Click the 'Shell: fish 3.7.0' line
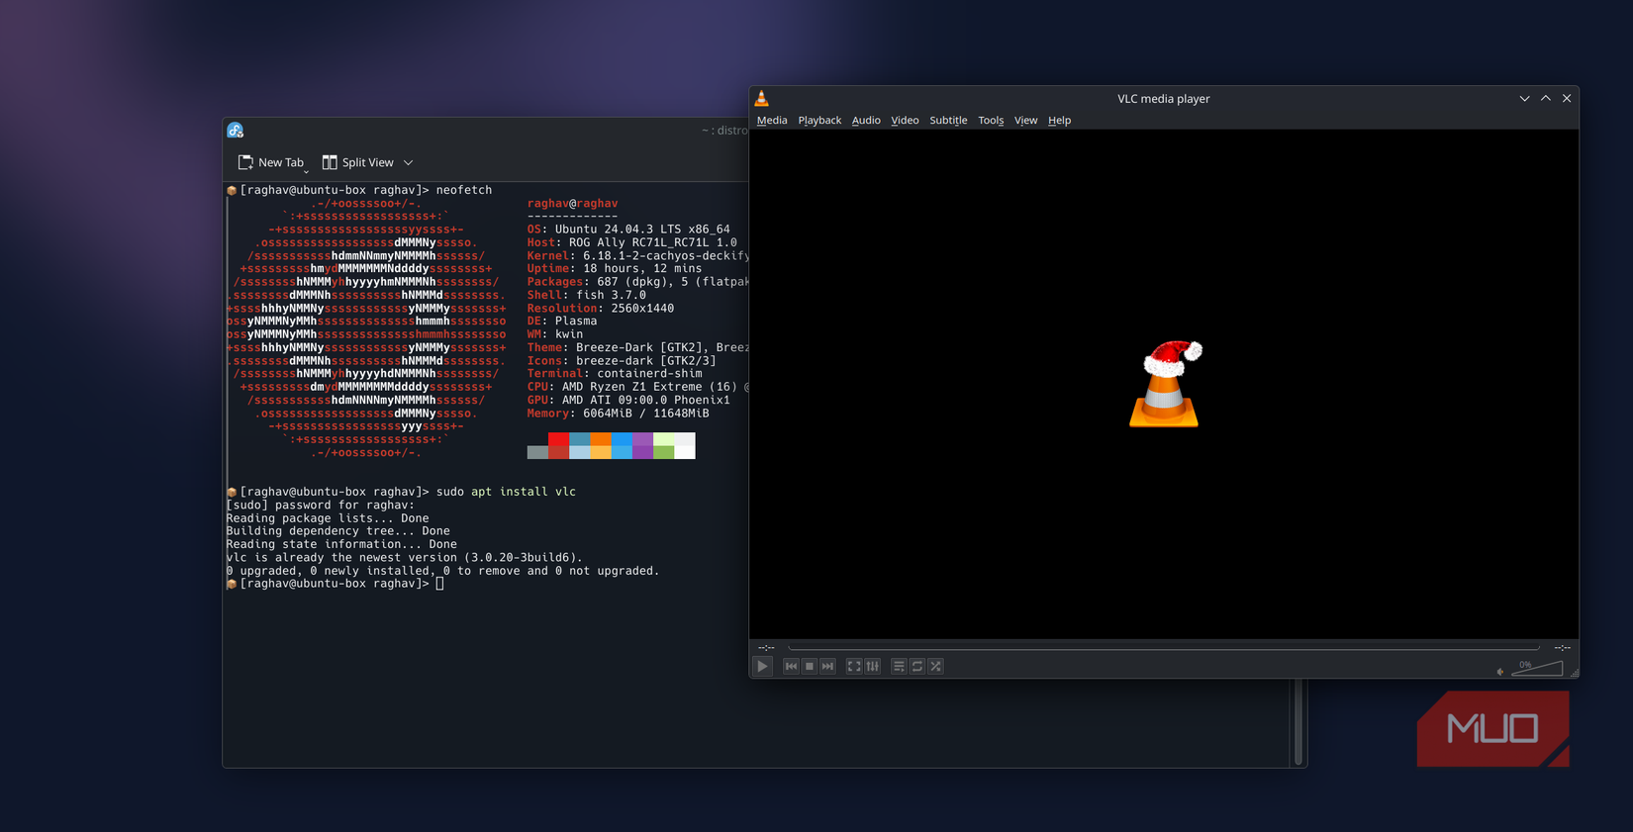1633x832 pixels. coord(586,295)
